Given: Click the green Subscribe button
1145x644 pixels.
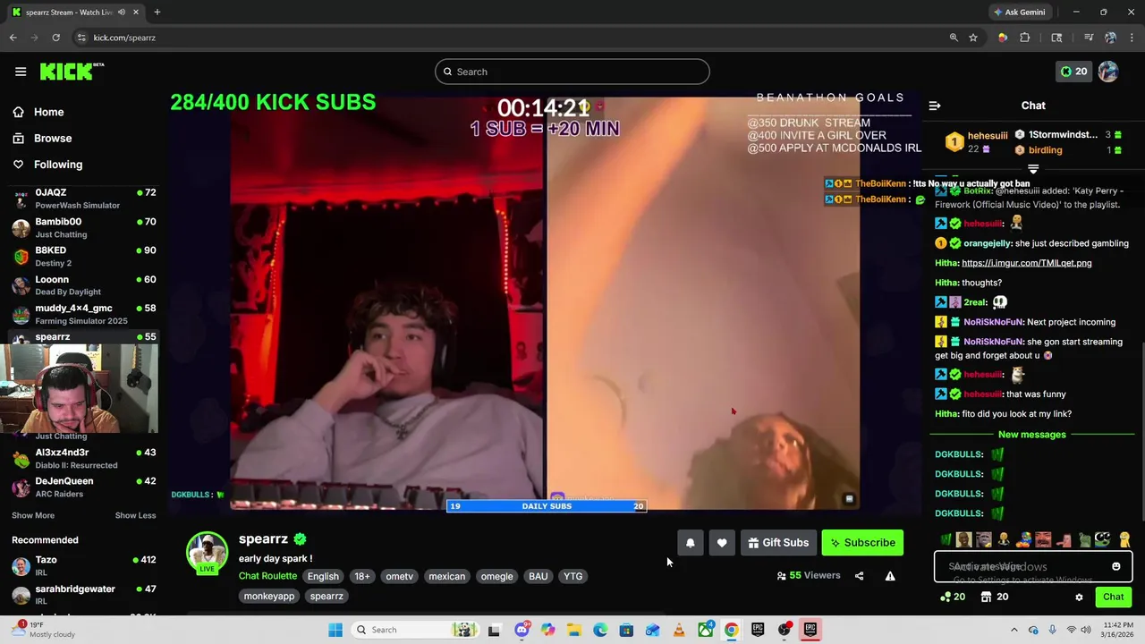Looking at the screenshot, I should [x=862, y=543].
